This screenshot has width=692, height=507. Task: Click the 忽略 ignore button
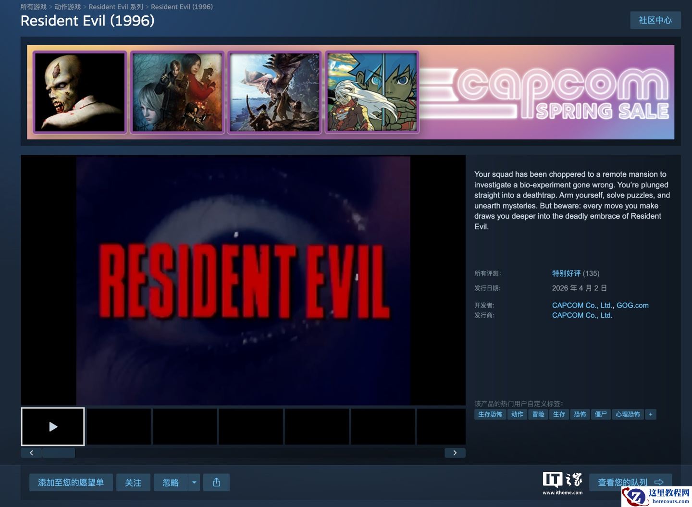coord(171,482)
